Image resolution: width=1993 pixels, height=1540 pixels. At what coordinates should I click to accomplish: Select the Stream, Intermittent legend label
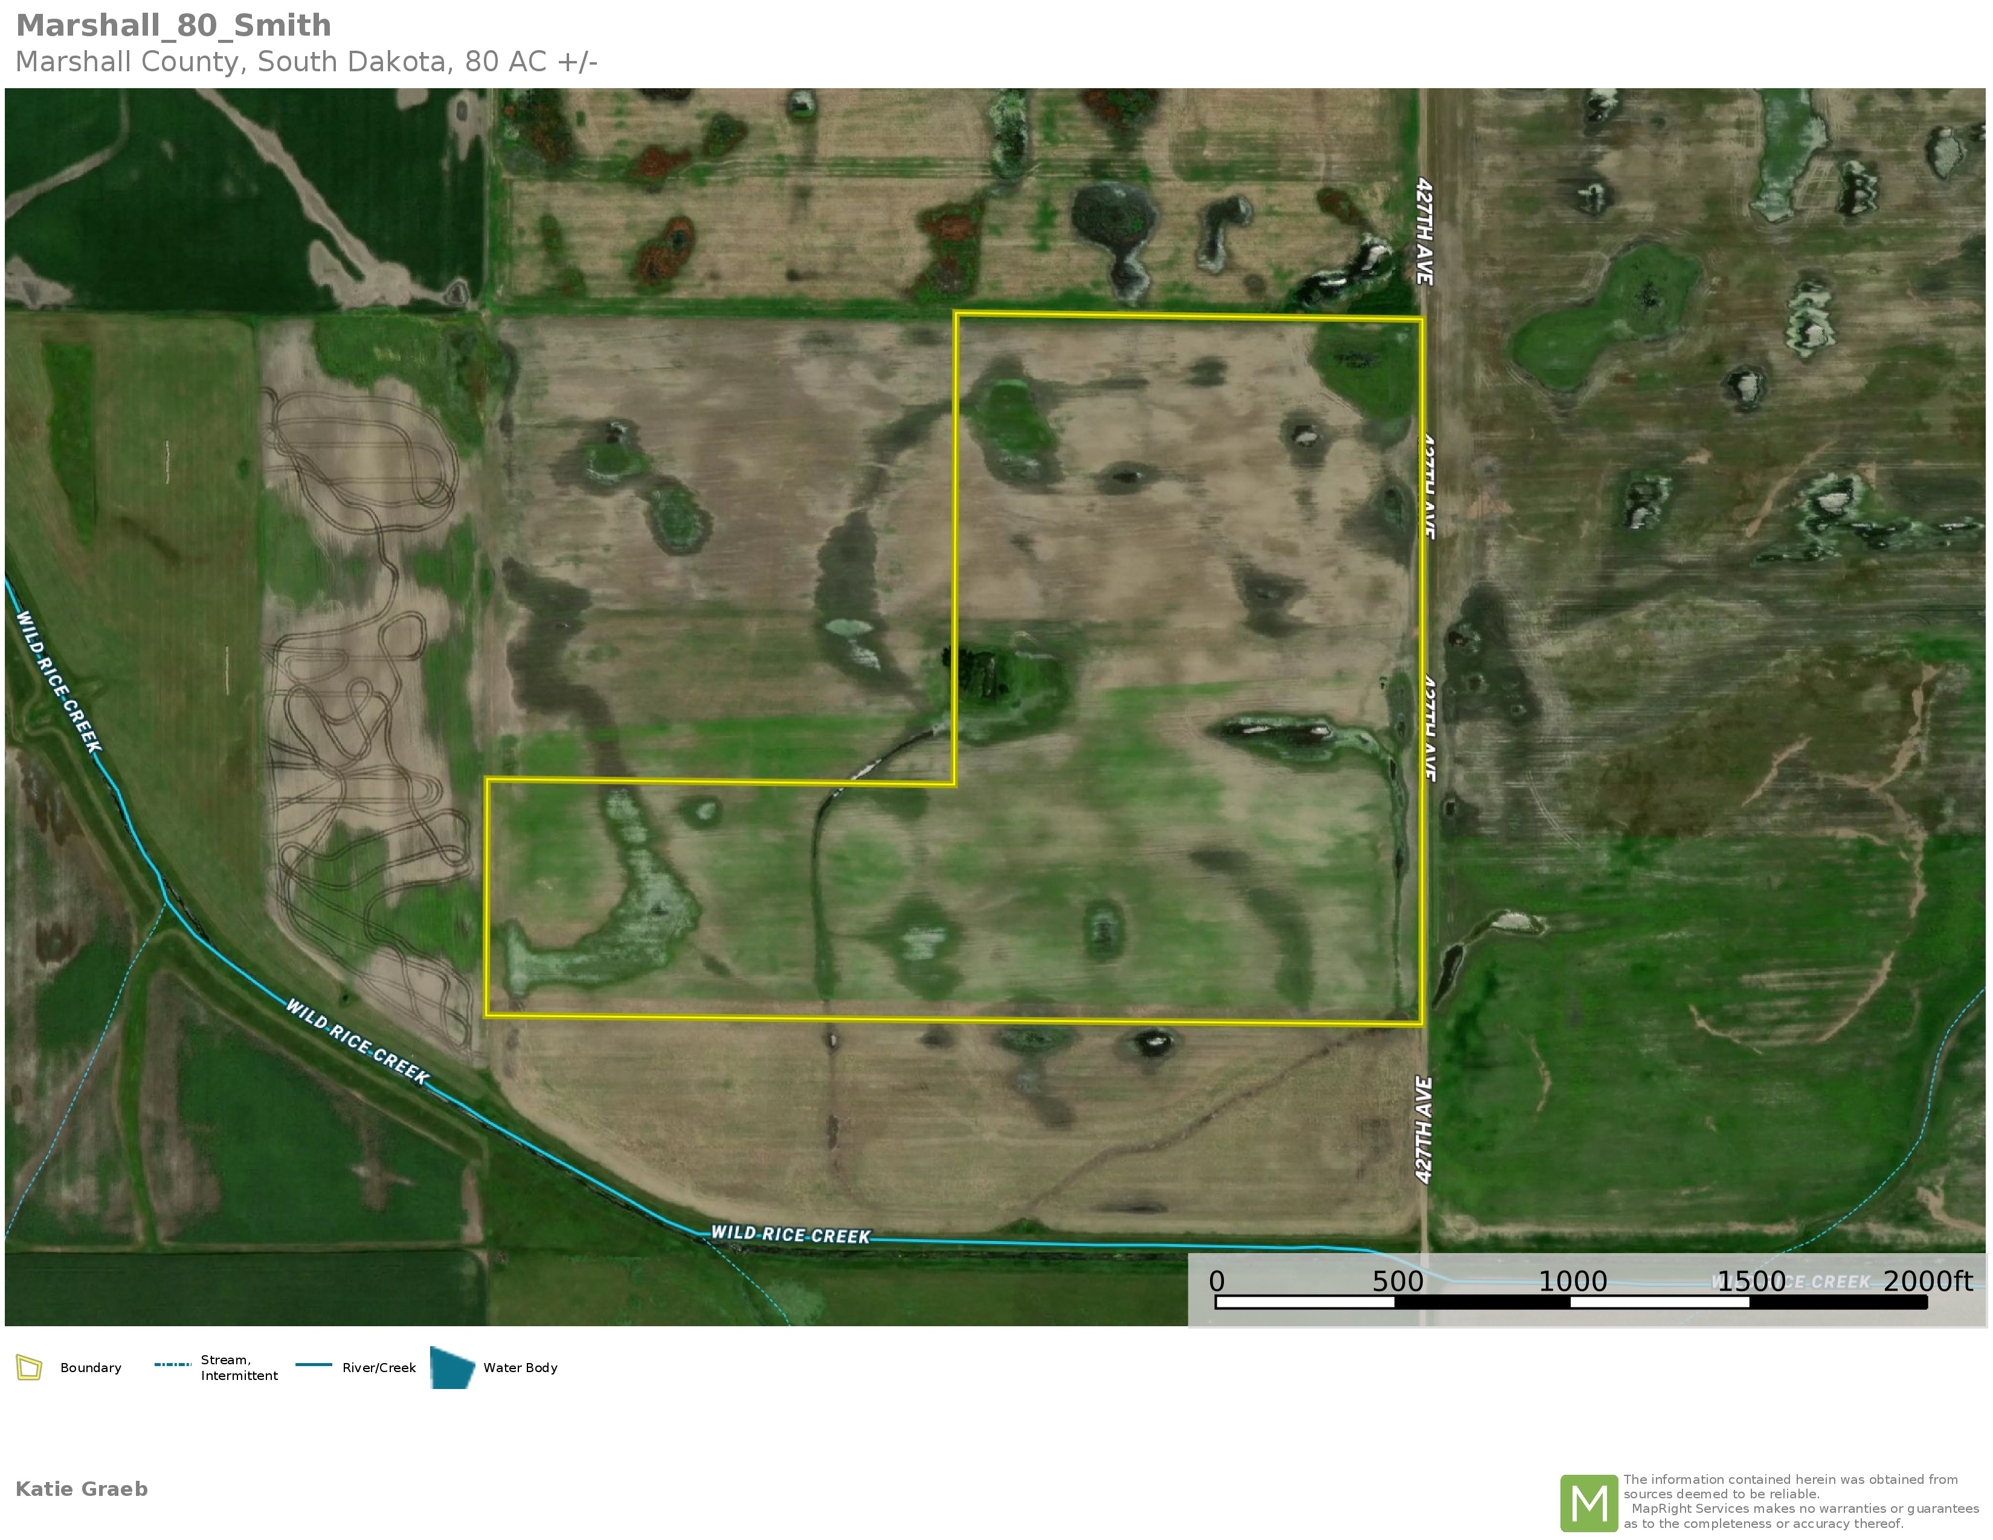[x=239, y=1367]
